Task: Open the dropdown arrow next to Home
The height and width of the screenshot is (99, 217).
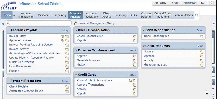Action: tap(14, 15)
